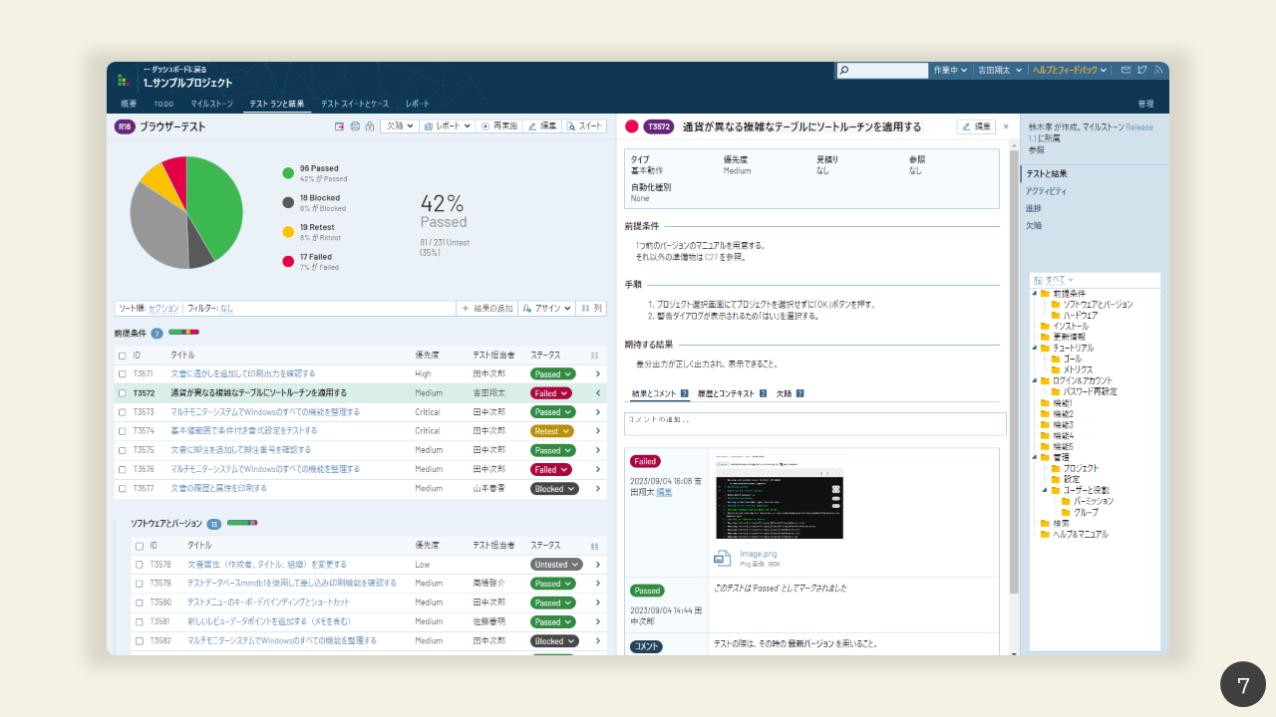
Task: Open the mail icon in the top bar
Action: click(x=1125, y=71)
